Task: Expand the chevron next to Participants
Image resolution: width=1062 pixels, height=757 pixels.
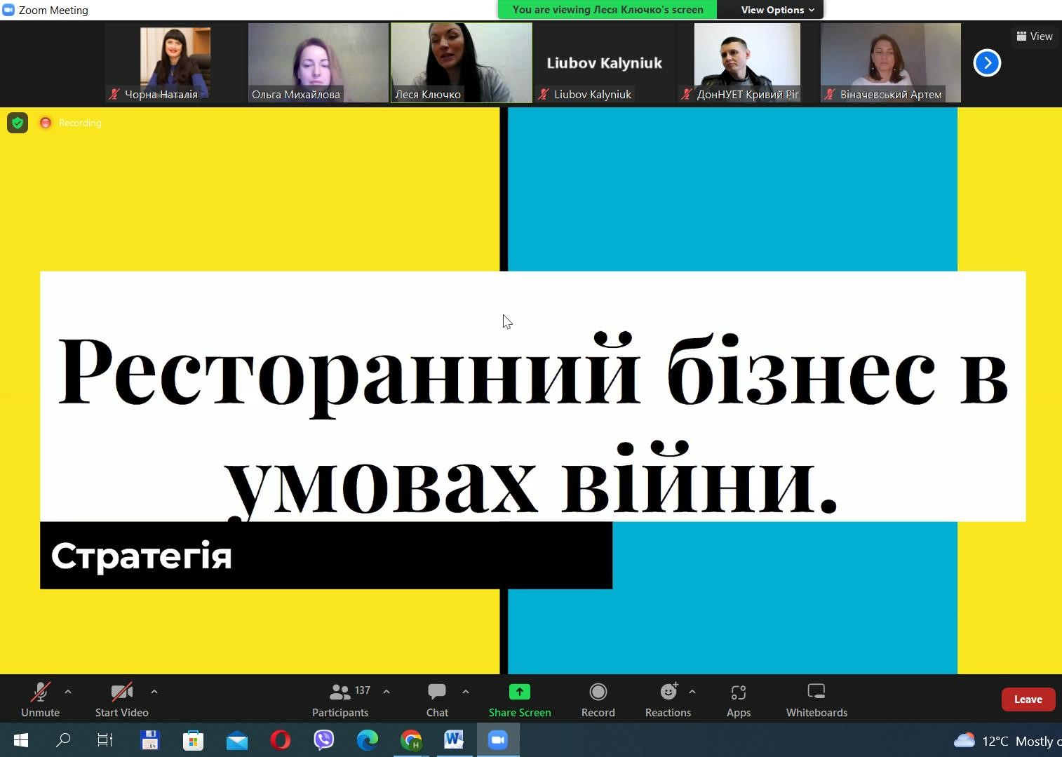Action: (387, 692)
